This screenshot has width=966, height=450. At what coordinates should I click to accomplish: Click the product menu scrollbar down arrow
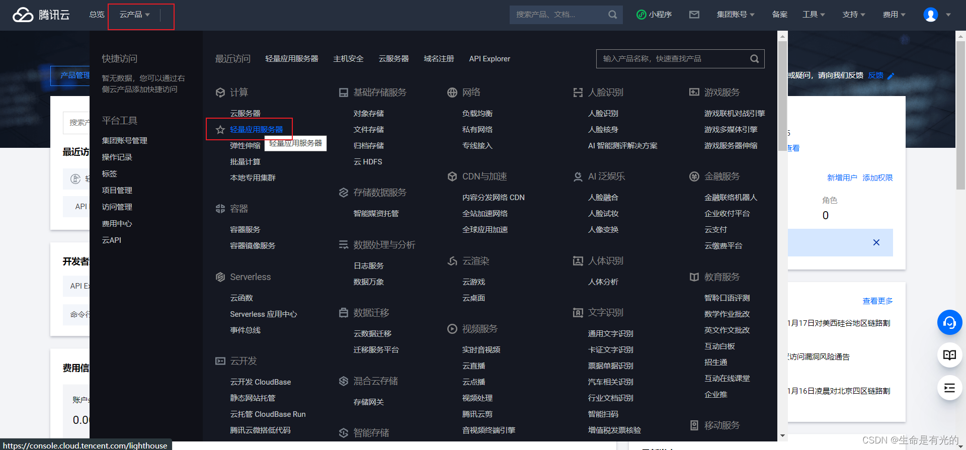click(x=782, y=436)
